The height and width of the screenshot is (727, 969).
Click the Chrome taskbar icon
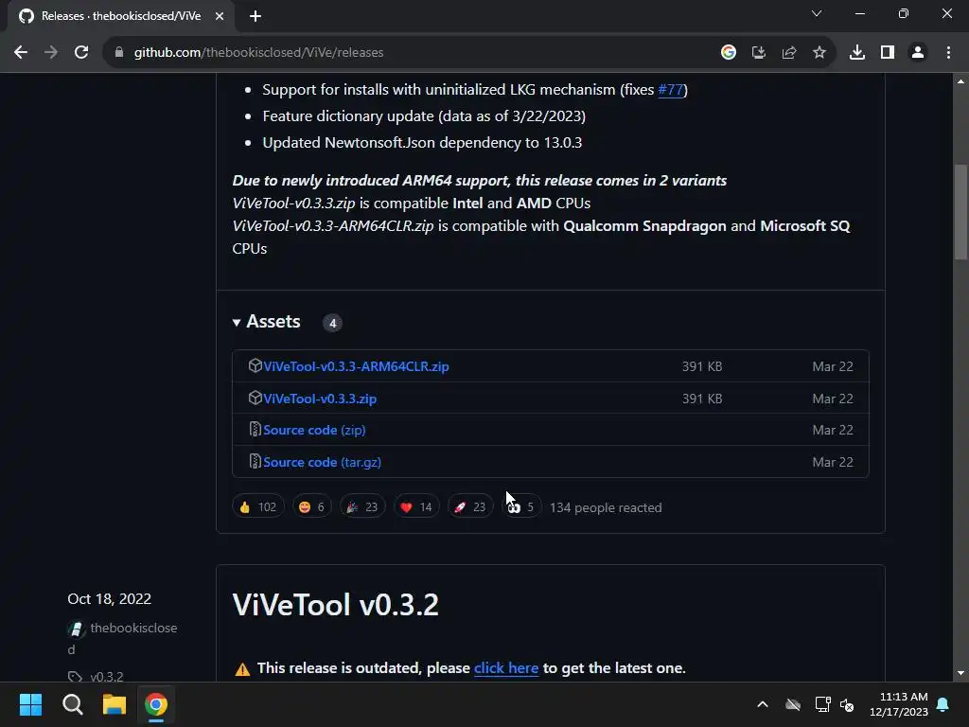click(x=156, y=704)
